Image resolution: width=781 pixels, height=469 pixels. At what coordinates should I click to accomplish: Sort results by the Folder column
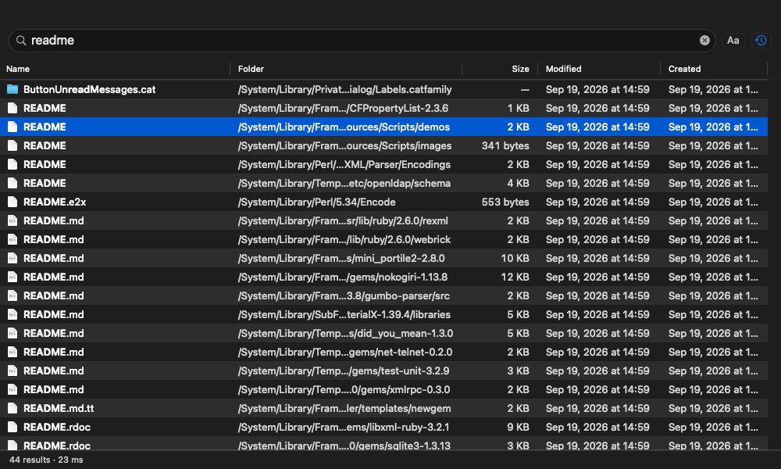click(251, 69)
